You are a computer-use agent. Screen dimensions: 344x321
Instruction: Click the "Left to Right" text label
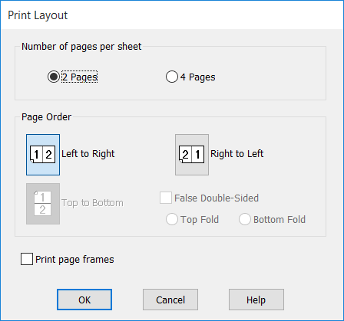88,154
